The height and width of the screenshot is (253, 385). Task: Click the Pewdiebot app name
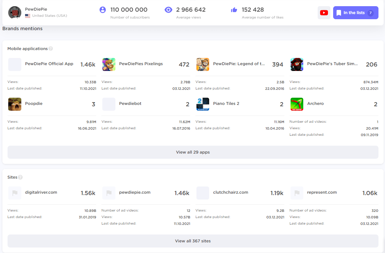[x=130, y=104]
